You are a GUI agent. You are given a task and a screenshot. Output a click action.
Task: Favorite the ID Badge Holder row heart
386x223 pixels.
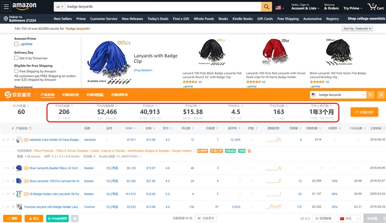pos(8,194)
